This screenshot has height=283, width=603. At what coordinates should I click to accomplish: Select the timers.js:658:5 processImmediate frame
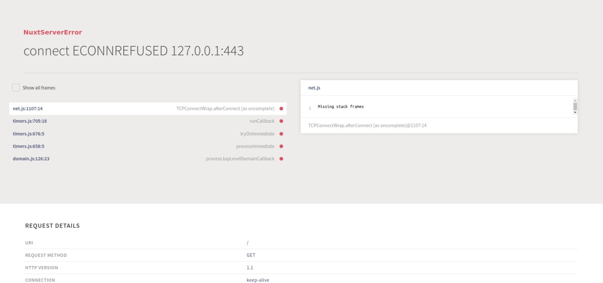pyautogui.click(x=147, y=146)
